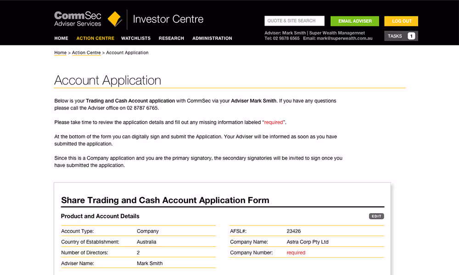Edit Product and Account Details section
Viewport: 459px width, 275px height.
376,216
